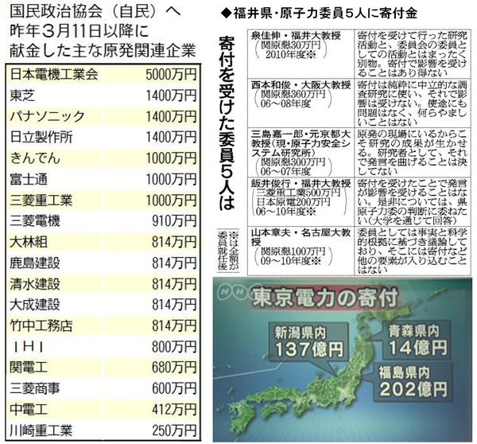Select the 137億円 figure
477x444 pixels.
[308, 349]
